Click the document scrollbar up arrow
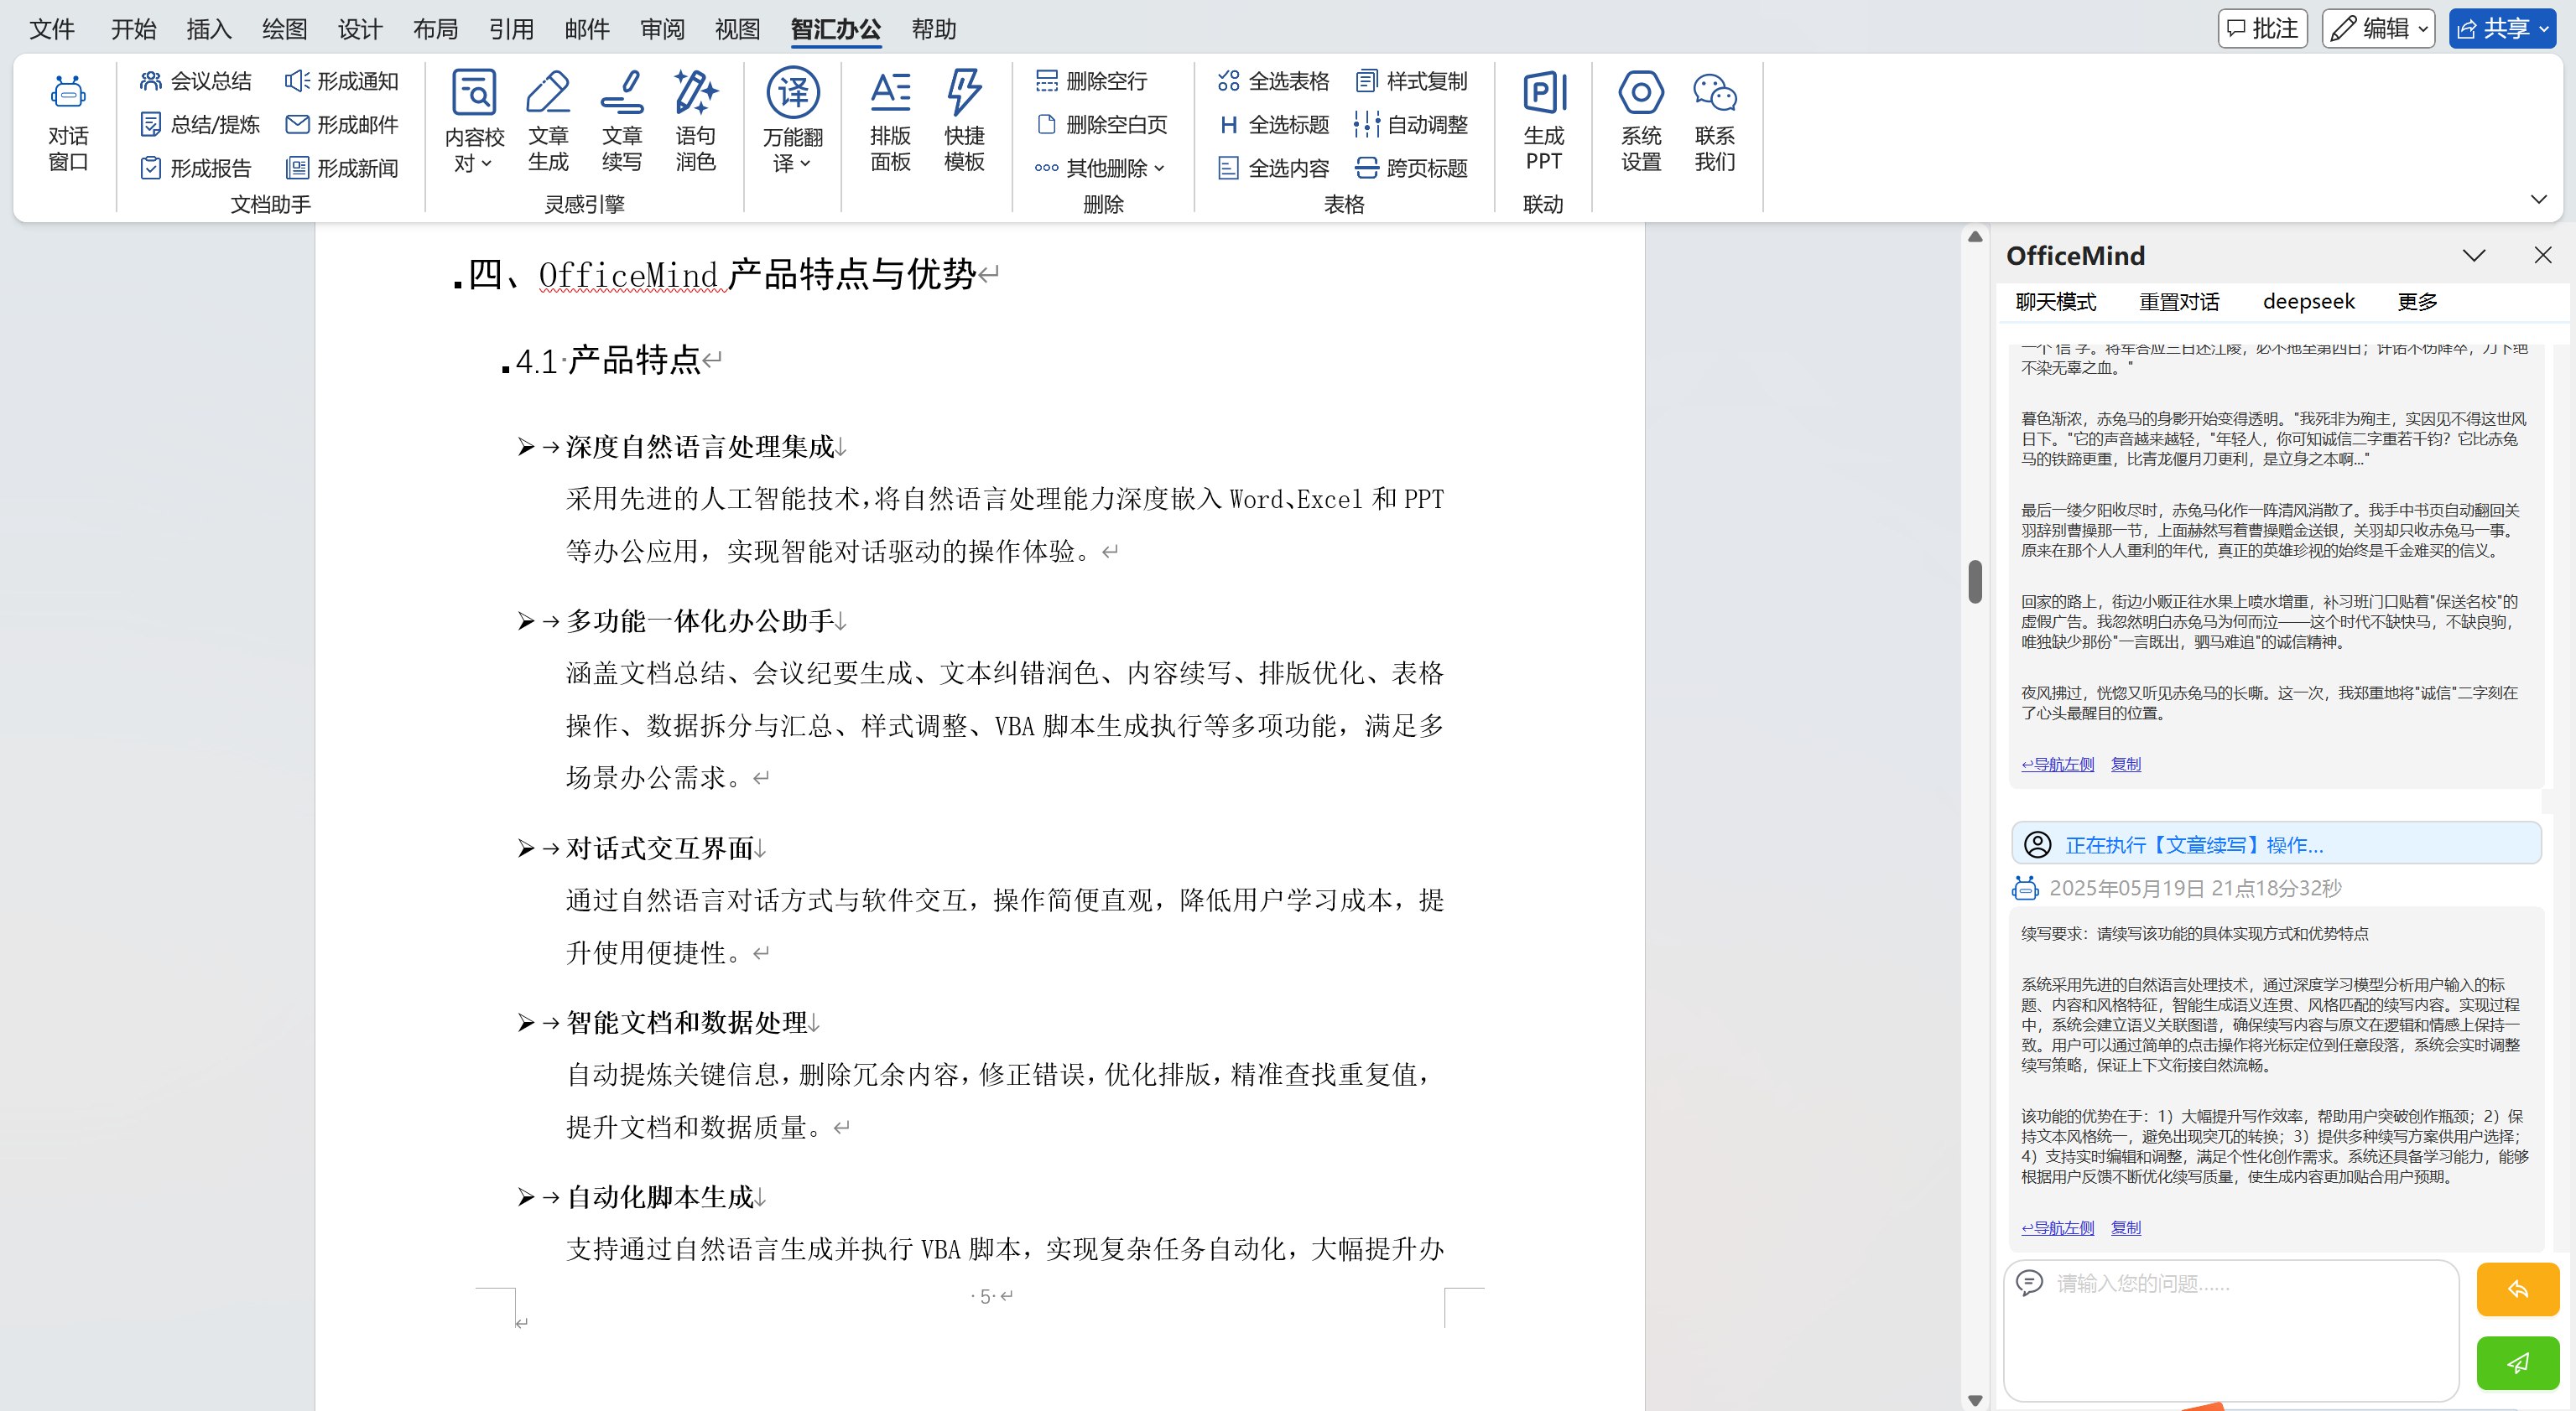Image resolution: width=2576 pixels, height=1411 pixels. pos(1975,236)
